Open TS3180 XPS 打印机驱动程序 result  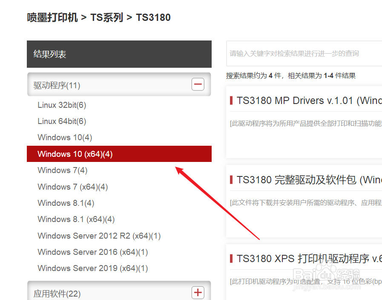point(309,259)
